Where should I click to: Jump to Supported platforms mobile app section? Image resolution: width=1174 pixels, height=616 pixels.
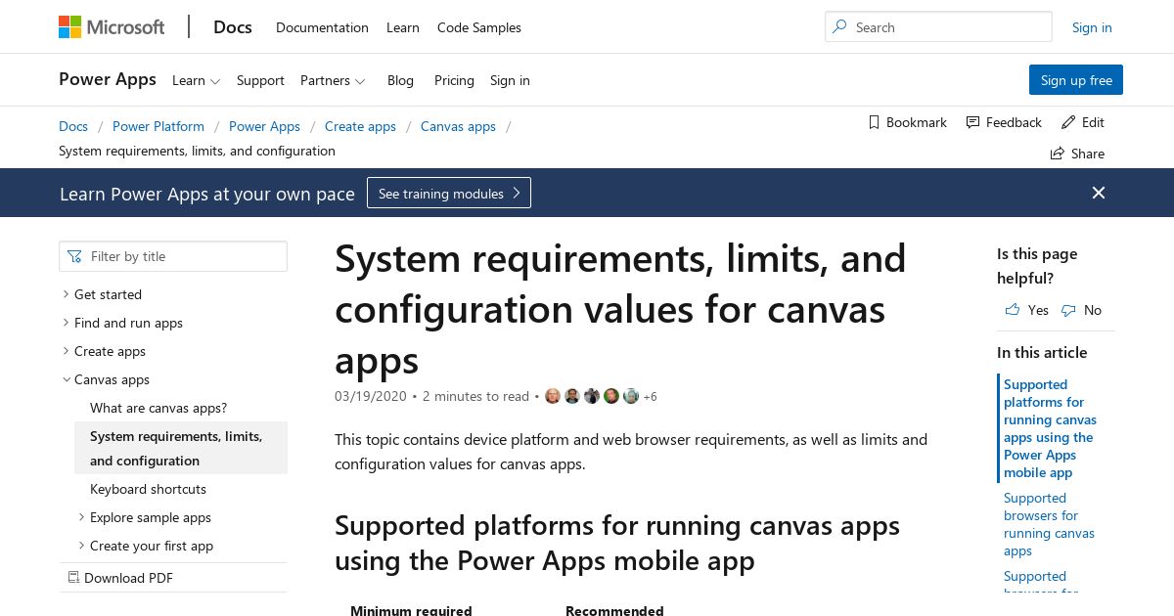pyautogui.click(x=1049, y=428)
